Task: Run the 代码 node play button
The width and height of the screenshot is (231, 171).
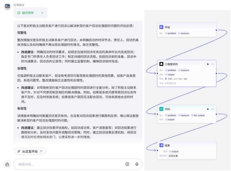Action: point(208,109)
